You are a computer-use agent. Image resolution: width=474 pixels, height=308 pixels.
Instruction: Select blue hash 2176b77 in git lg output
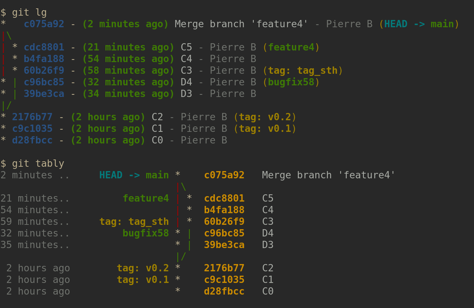[32, 117]
